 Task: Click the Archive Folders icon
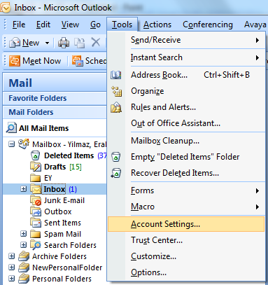(x=24, y=256)
